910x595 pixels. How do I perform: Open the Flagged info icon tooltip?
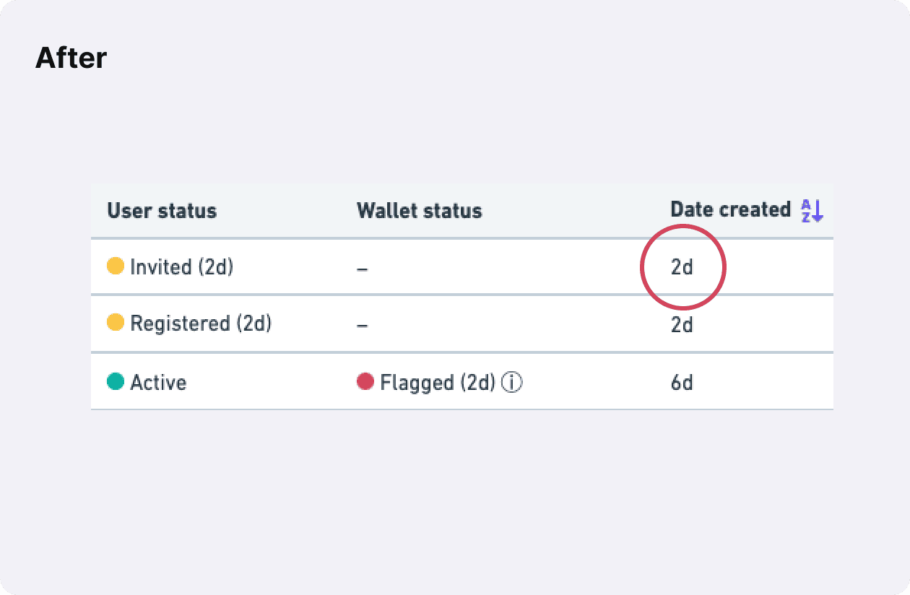[x=511, y=382]
